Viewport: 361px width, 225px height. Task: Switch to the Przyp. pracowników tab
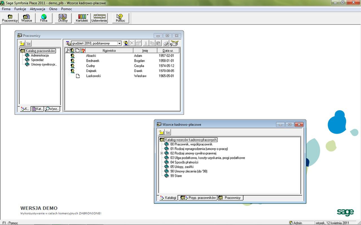click(198, 198)
